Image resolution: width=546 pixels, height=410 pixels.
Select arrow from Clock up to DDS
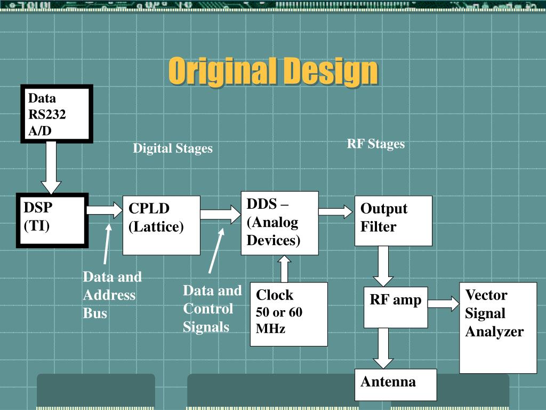pyautogui.click(x=285, y=269)
